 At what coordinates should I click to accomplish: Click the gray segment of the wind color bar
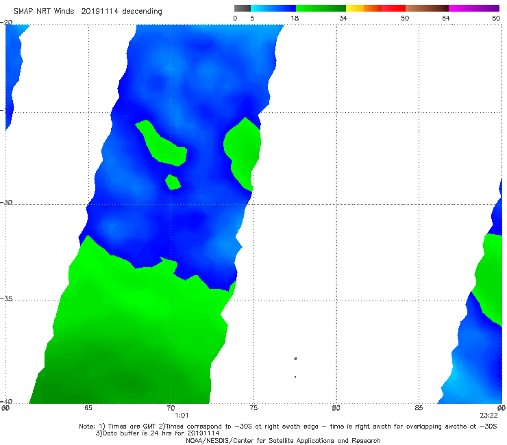pos(243,8)
